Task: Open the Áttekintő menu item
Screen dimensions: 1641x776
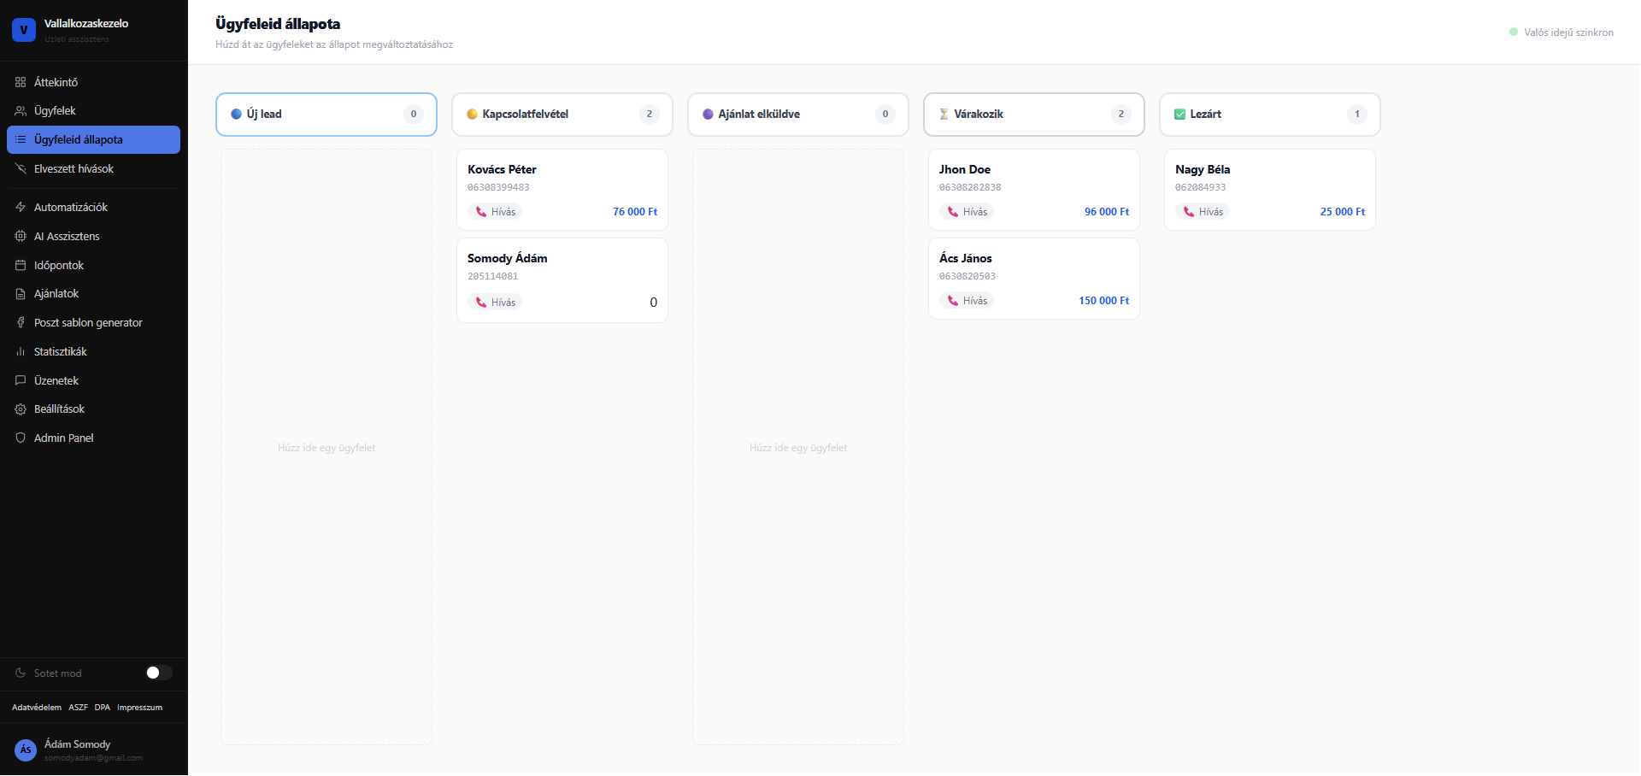Action: pyautogui.click(x=93, y=82)
